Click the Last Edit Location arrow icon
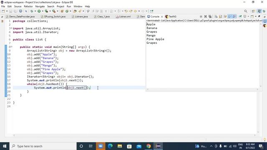Viewport: 267px width, 150px height. 126,11
